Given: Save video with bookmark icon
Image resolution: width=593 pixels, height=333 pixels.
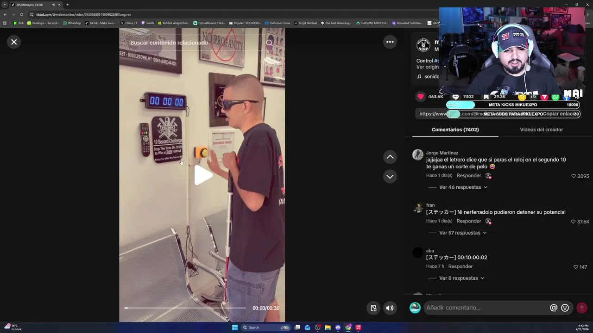Looking at the screenshot, I should coord(486,97).
